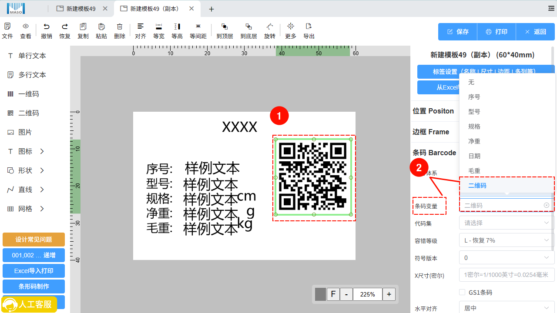Expand the 位置 Positon section
Screen dimensions: 557x313
click(x=433, y=111)
